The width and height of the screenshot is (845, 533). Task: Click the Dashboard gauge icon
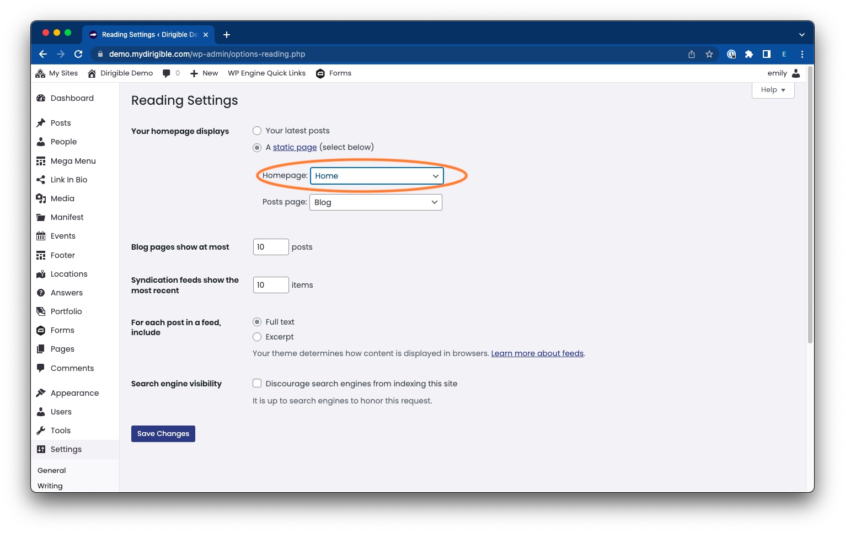coord(41,98)
